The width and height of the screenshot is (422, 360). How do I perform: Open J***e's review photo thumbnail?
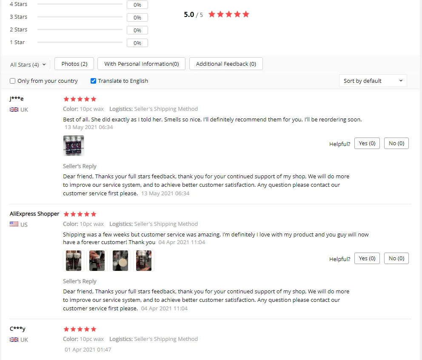74,146
